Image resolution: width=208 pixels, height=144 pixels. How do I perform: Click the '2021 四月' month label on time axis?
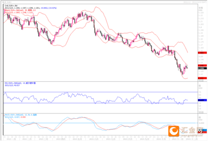click(x=61, y=139)
